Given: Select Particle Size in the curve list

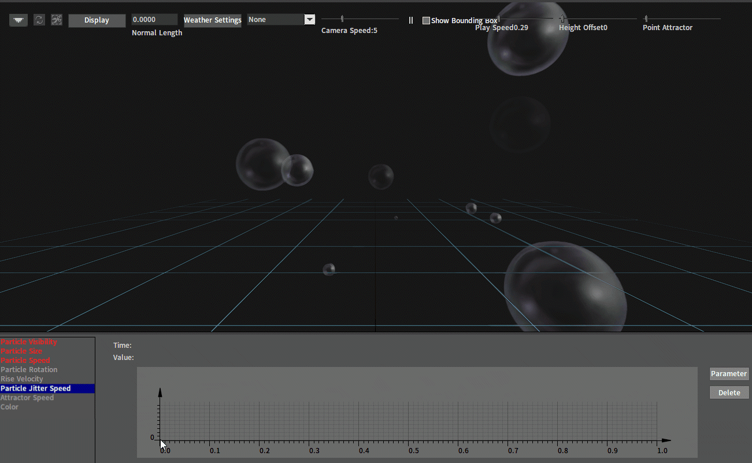Looking at the screenshot, I should [47, 351].
